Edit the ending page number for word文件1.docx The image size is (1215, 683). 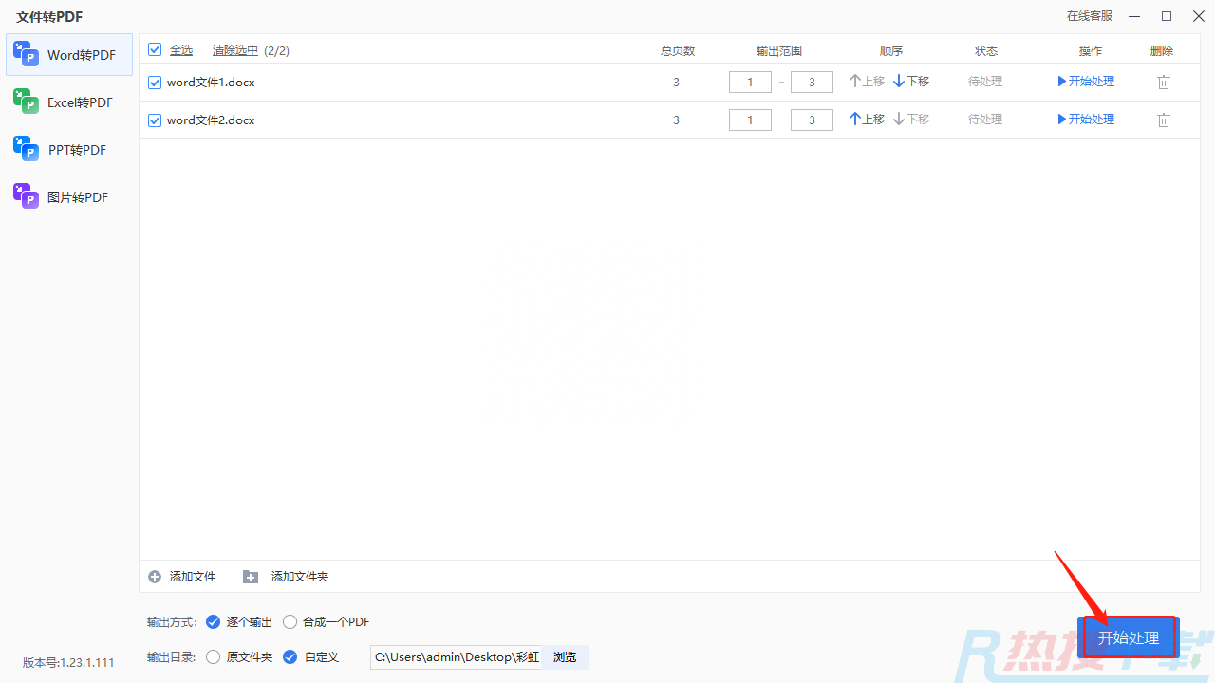(x=812, y=82)
